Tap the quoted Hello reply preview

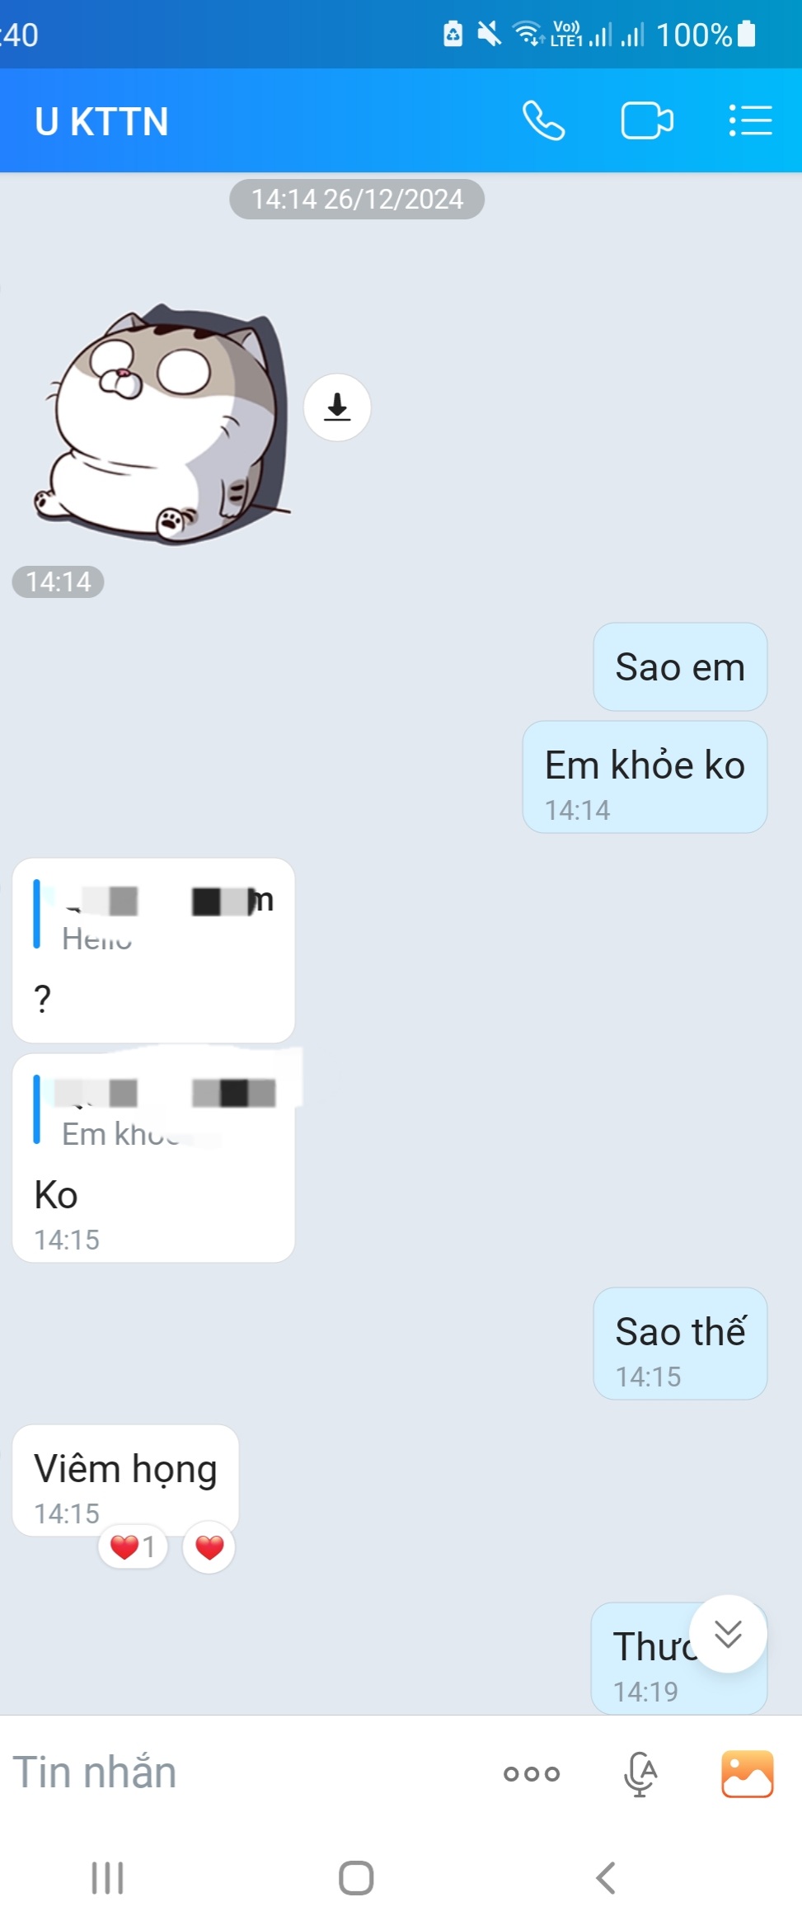pos(154,916)
